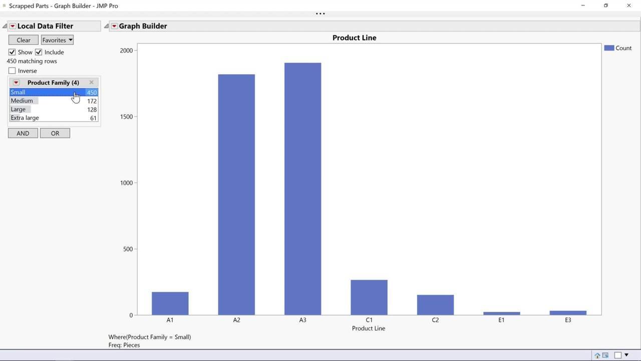Enable the Inverse checkbox
This screenshot has width=641, height=361.
(12, 71)
